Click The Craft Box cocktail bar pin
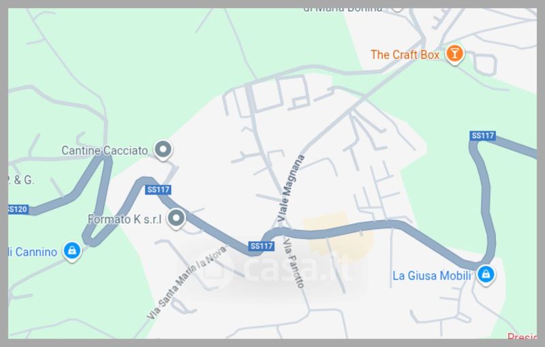 [454, 54]
